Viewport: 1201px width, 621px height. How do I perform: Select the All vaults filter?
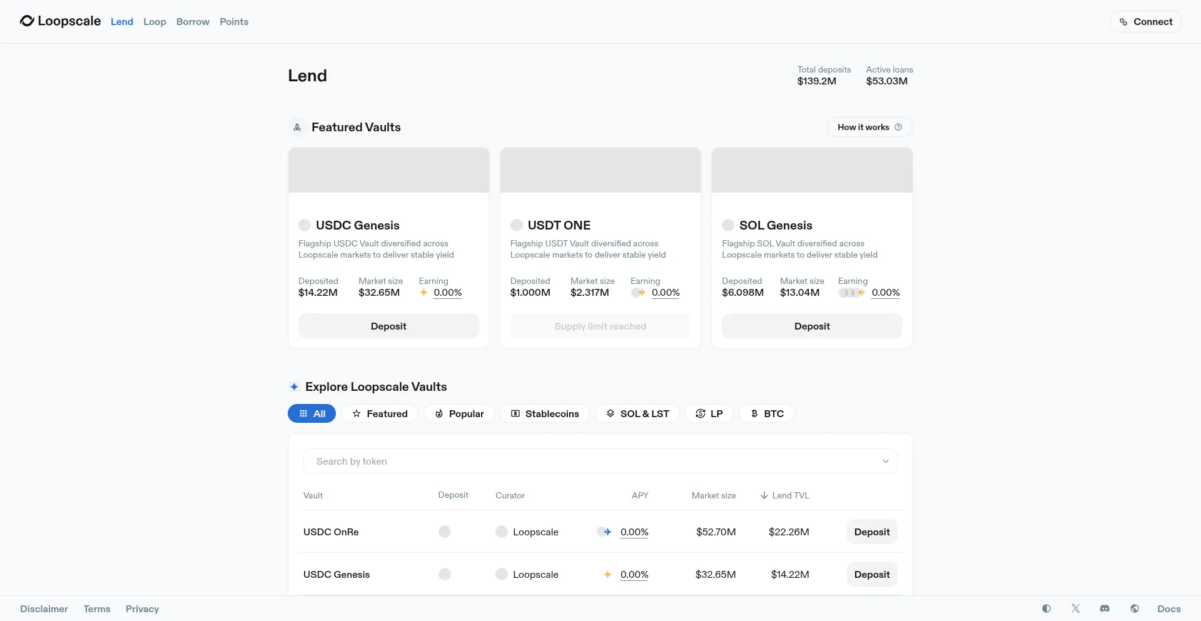312,413
